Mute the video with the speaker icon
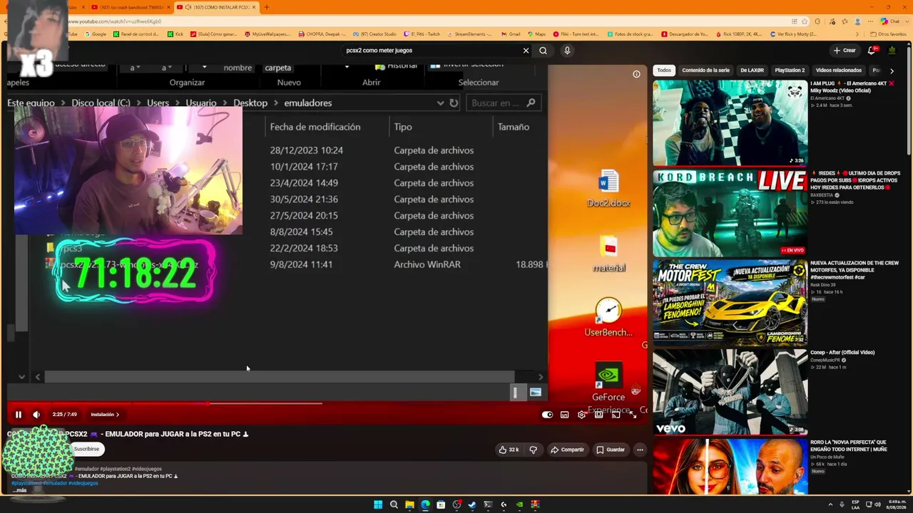 pyautogui.click(x=36, y=415)
